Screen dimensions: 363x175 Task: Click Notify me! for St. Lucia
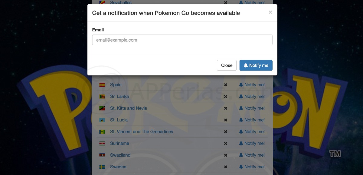tap(252, 120)
